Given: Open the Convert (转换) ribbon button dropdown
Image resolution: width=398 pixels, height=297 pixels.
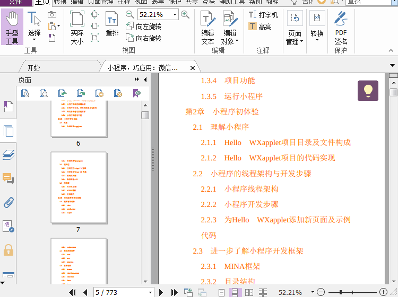Looking at the screenshot, I should tap(317, 40).
